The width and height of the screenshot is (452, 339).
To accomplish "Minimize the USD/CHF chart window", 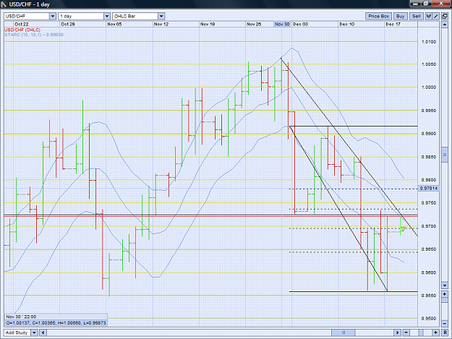I will pyautogui.click(x=415, y=4).
